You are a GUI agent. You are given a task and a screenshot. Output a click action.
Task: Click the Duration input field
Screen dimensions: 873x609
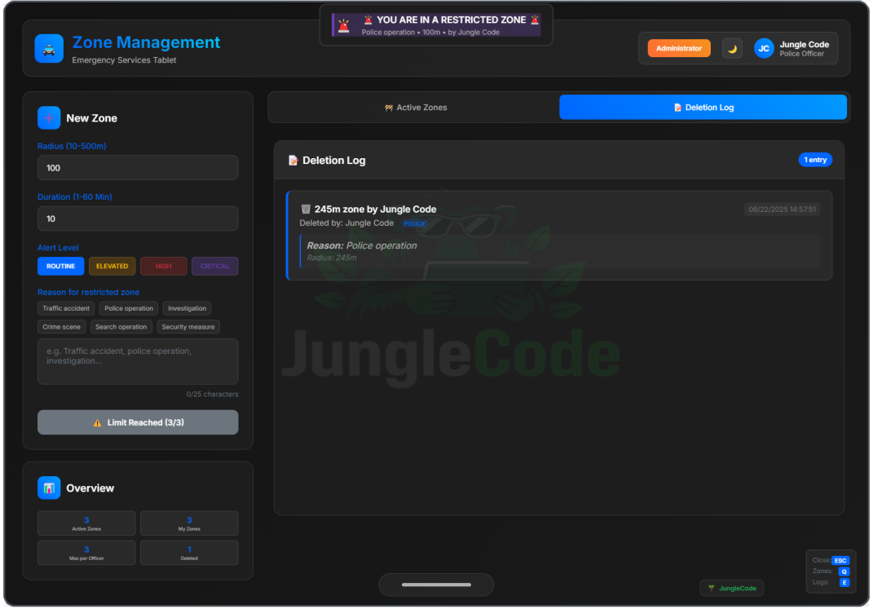click(x=138, y=218)
